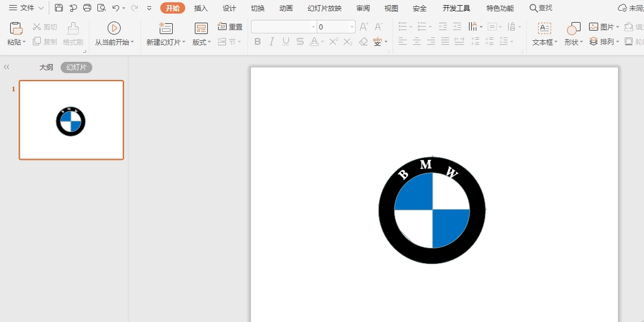This screenshot has height=322, width=644.
Task: Open the font color A button
Action: click(x=314, y=41)
